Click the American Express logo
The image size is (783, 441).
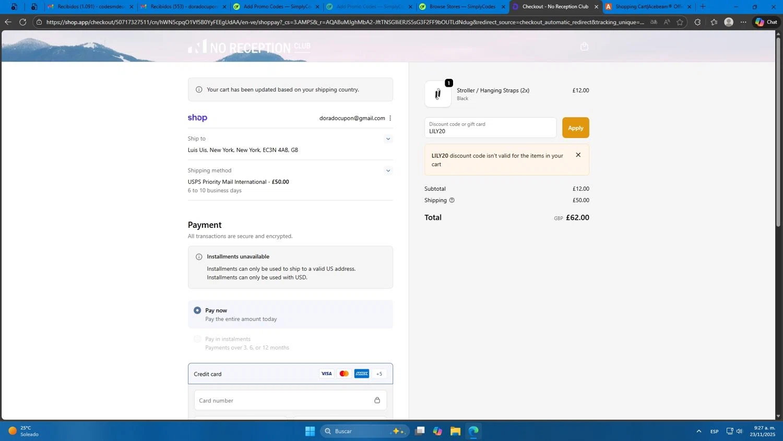[x=362, y=374]
